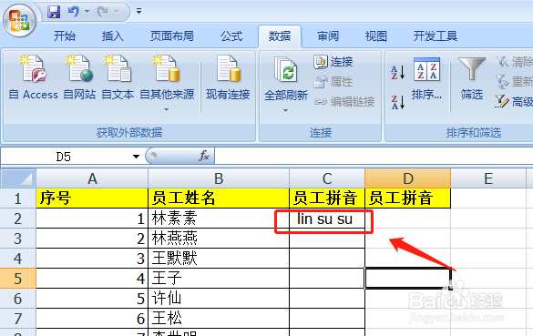Click cell with 许仙

(219, 299)
